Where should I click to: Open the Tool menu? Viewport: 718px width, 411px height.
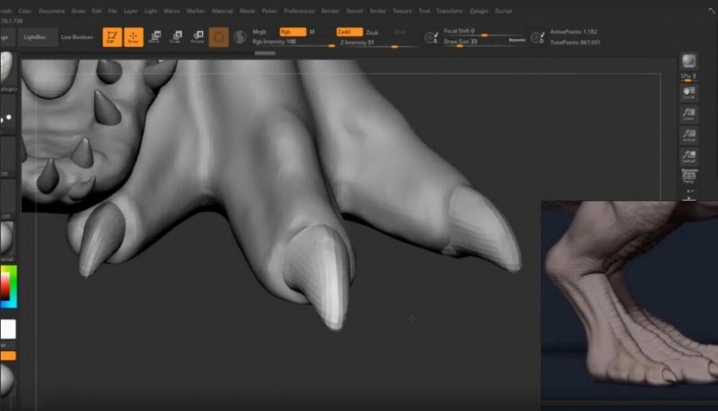point(424,10)
